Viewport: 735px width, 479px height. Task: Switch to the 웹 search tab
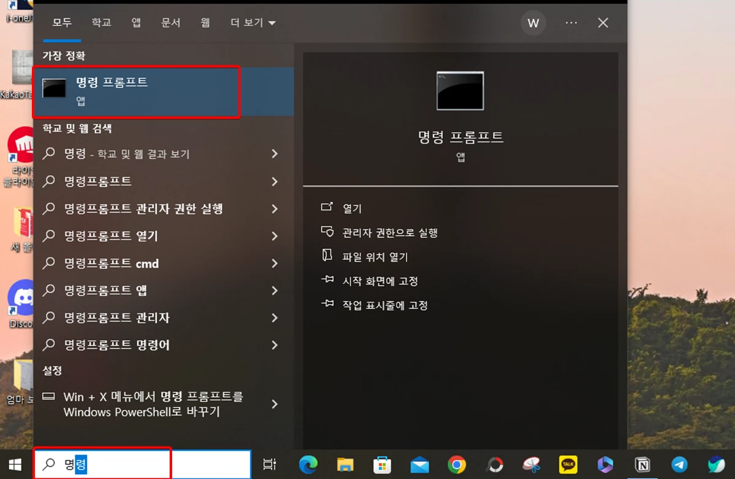(205, 23)
